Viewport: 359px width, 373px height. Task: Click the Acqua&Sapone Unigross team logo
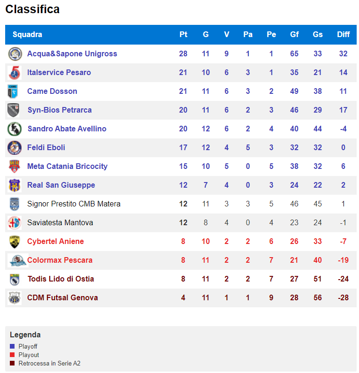[x=15, y=54]
